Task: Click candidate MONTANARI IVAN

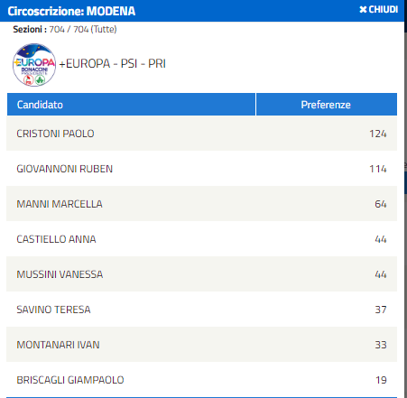Action: 58,345
